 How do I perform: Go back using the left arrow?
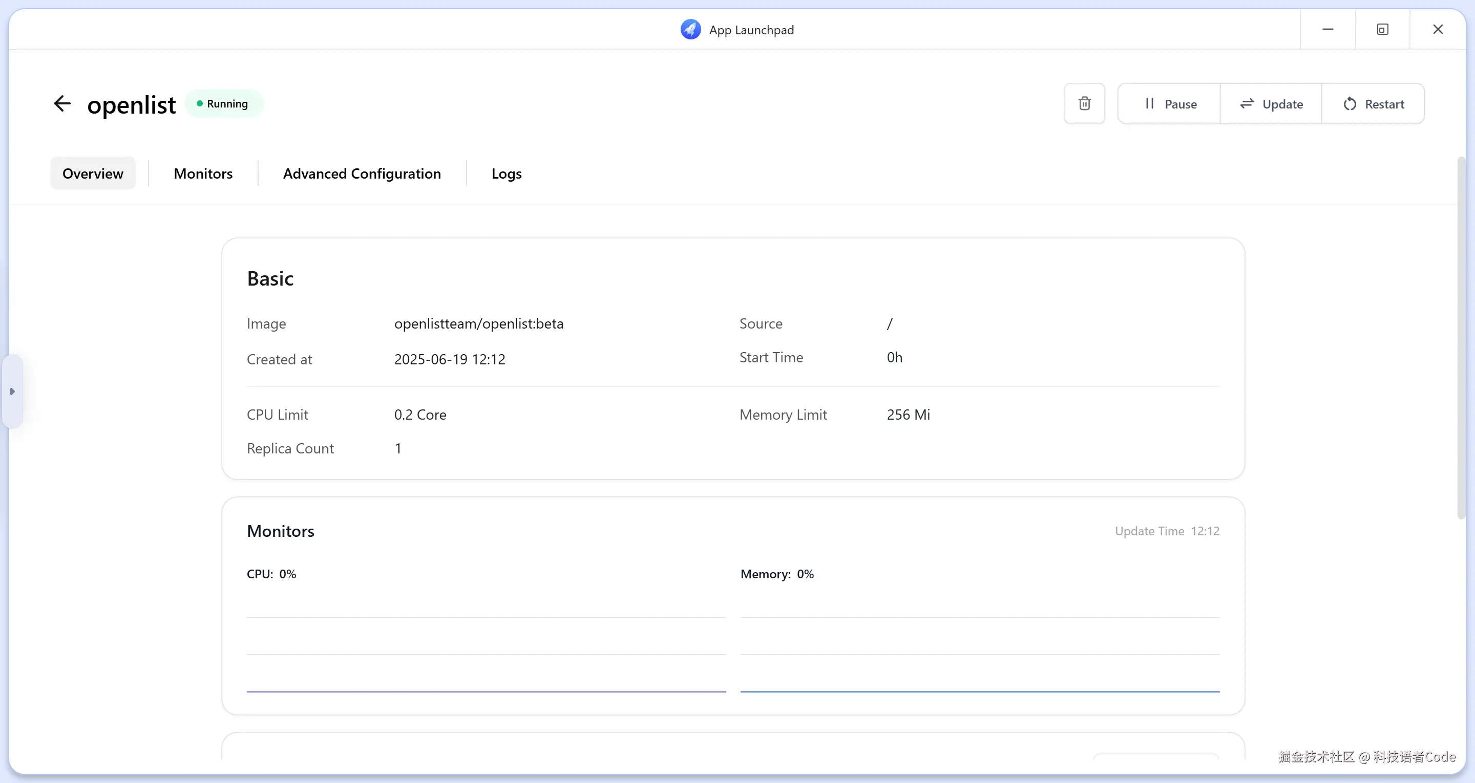pyautogui.click(x=62, y=103)
